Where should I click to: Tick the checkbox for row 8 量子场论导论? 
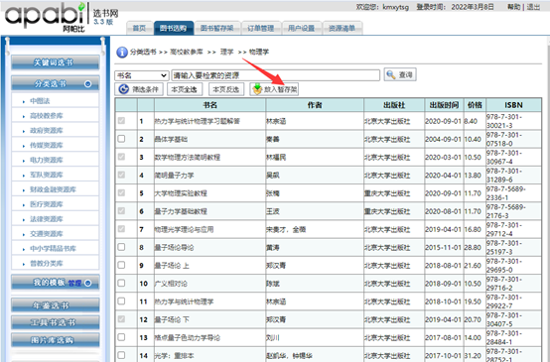point(121,247)
